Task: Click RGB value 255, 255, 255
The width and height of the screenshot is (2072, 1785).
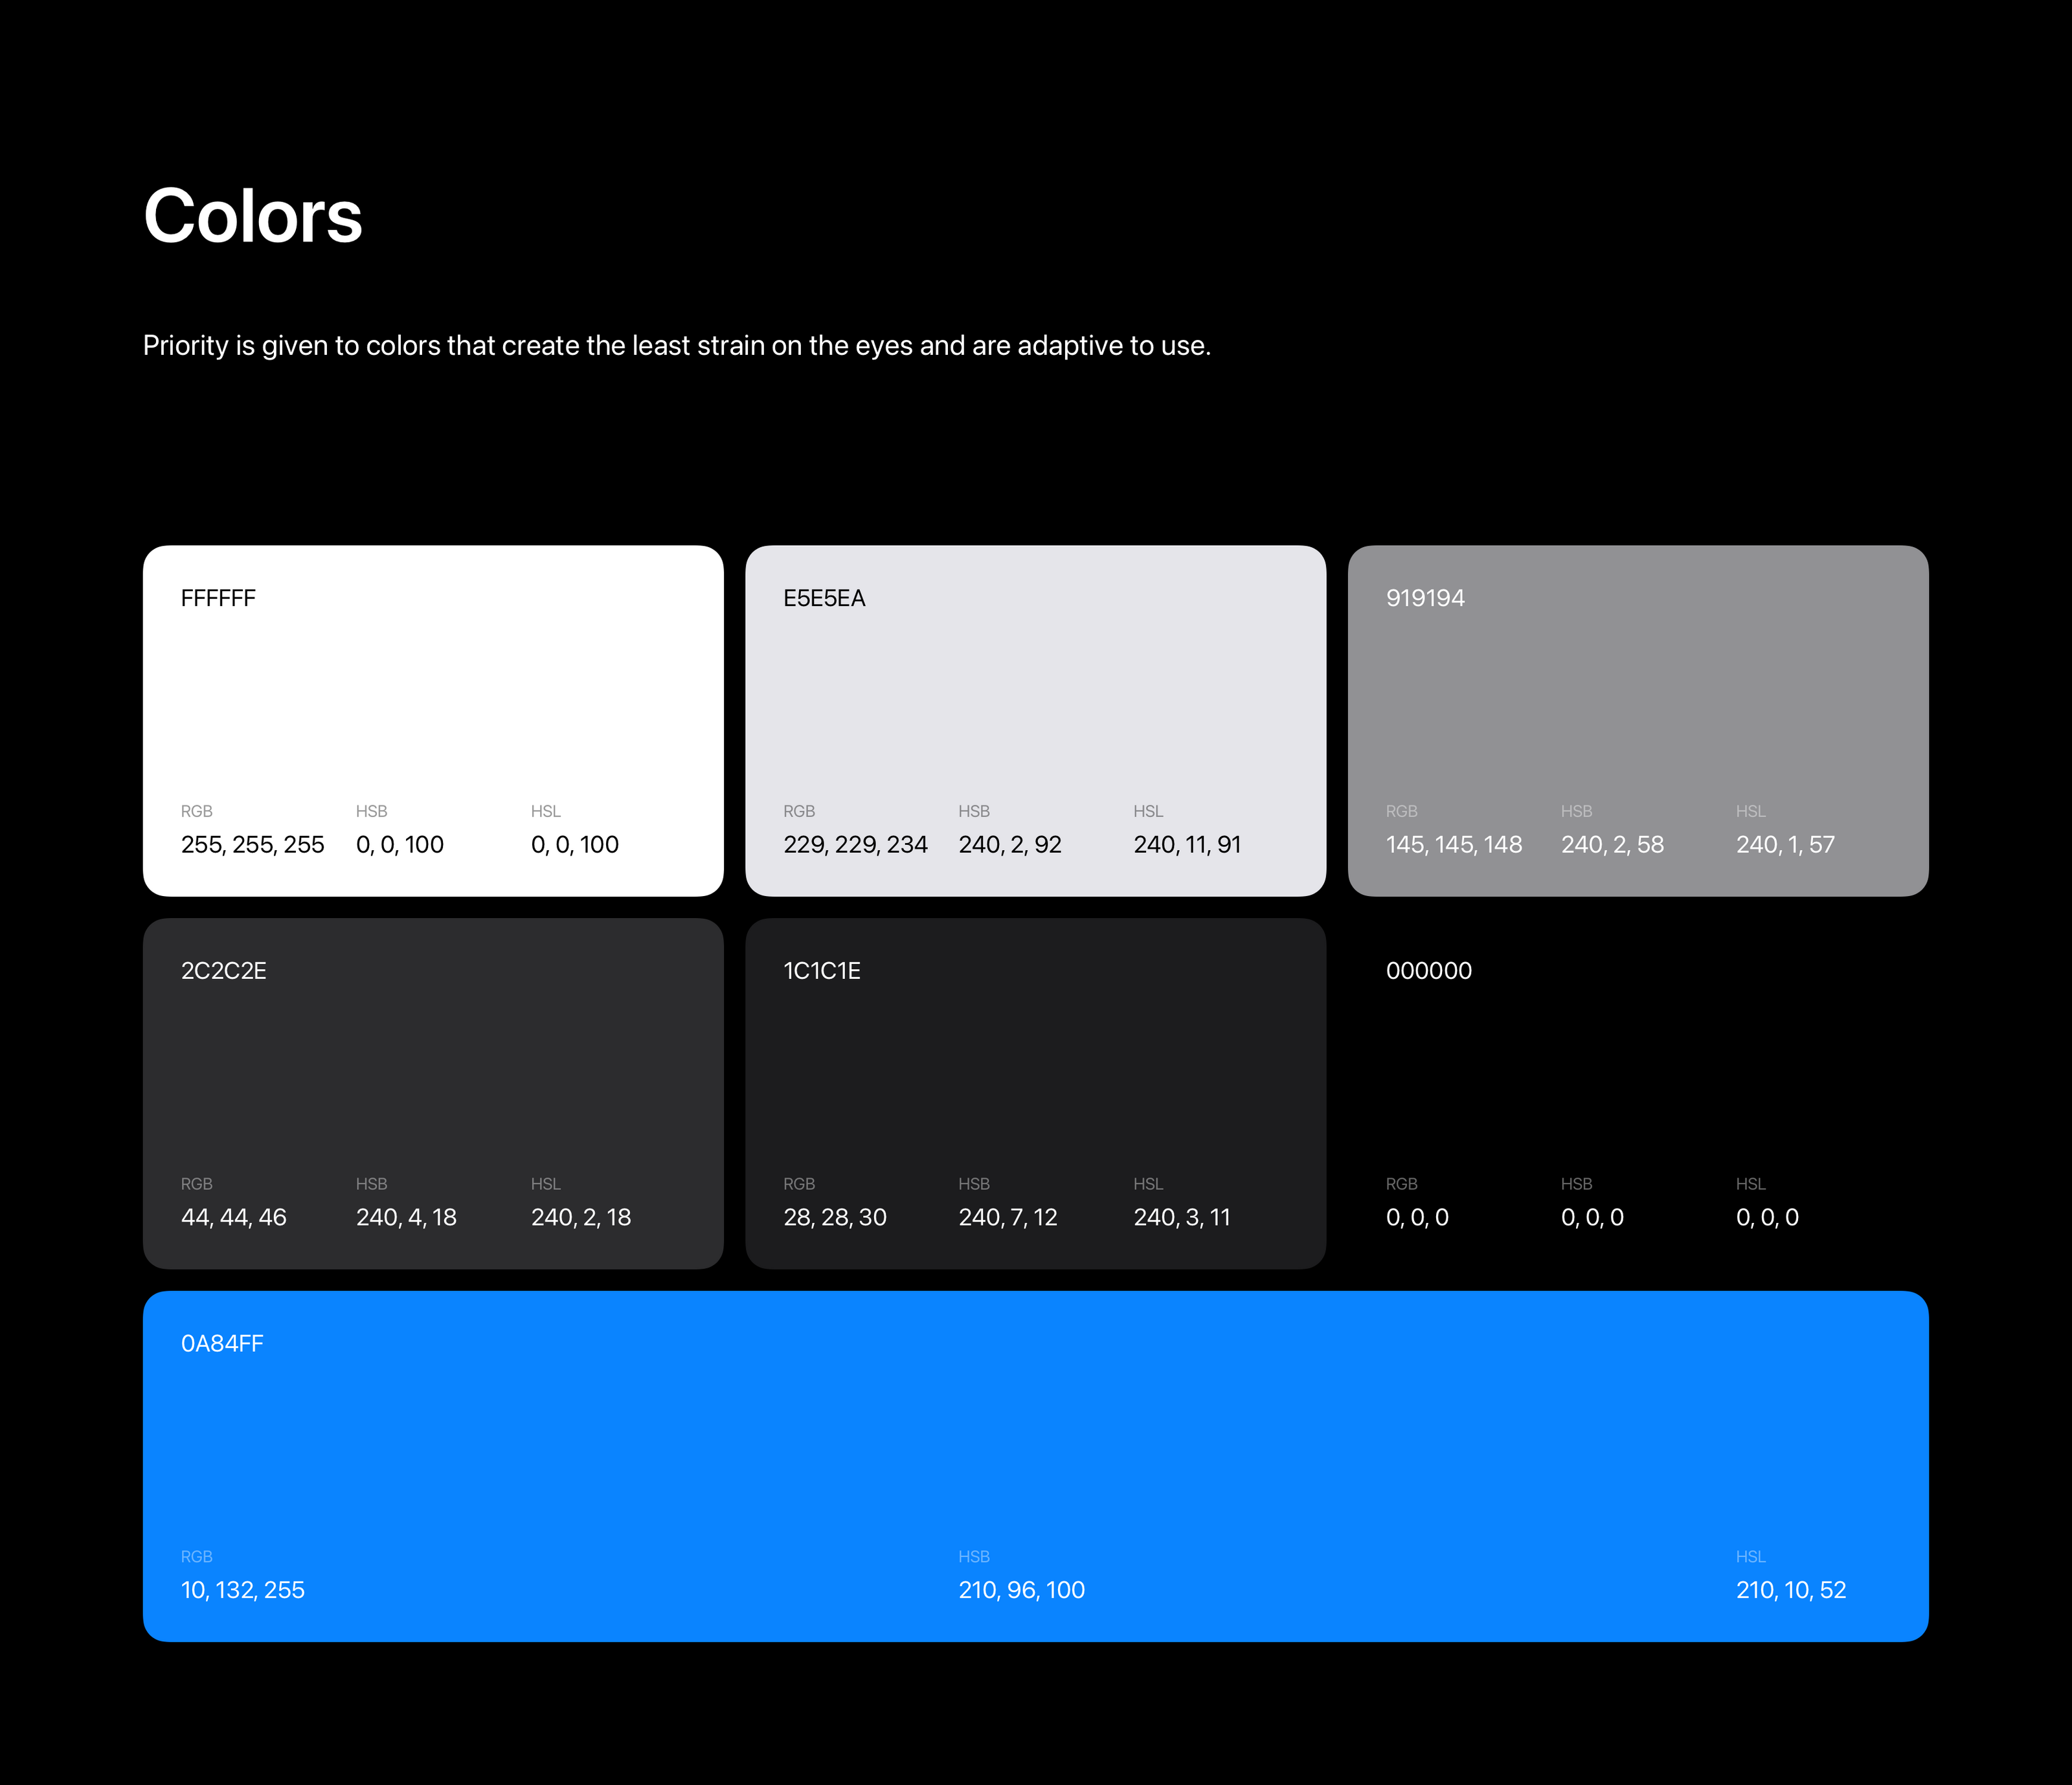Action: (252, 845)
